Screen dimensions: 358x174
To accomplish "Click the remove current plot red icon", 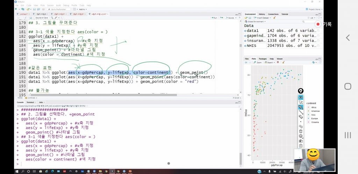I will click(278, 63).
